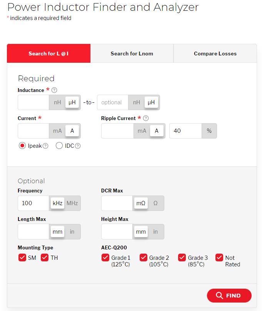
Task: Toggle the Not Rated checkbox
Action: (220, 257)
